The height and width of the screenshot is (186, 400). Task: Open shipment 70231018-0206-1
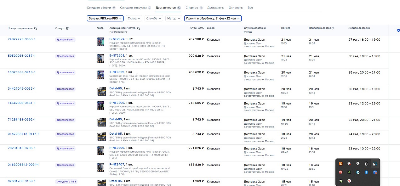point(22,148)
